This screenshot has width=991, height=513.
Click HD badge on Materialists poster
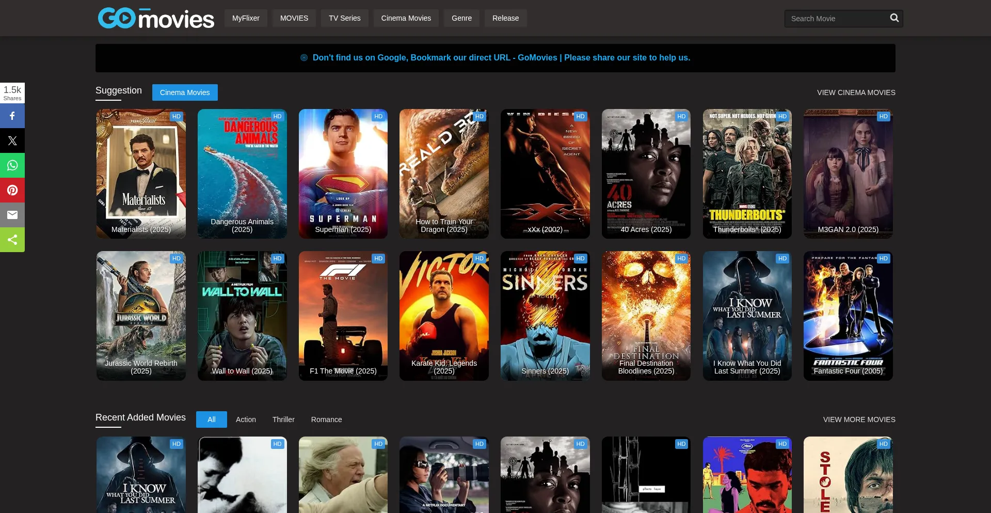[177, 116]
